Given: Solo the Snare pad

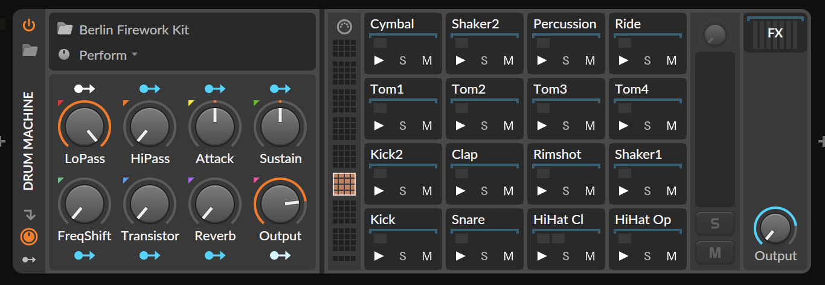Looking at the screenshot, I should 484,256.
